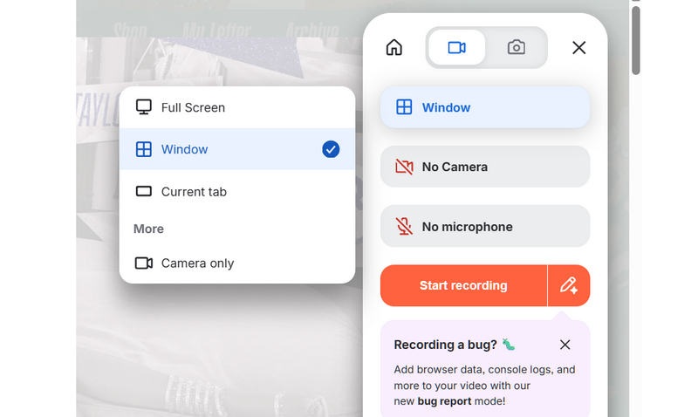
Task: Switch to video recording mode tab
Action: (x=456, y=47)
